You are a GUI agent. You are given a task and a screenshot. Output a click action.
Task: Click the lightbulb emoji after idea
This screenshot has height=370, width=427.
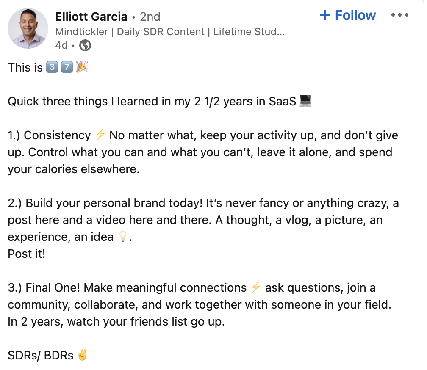click(x=122, y=237)
